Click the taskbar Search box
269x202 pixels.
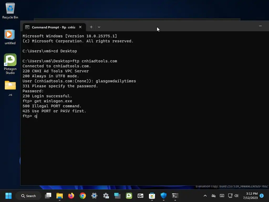tap(28, 196)
